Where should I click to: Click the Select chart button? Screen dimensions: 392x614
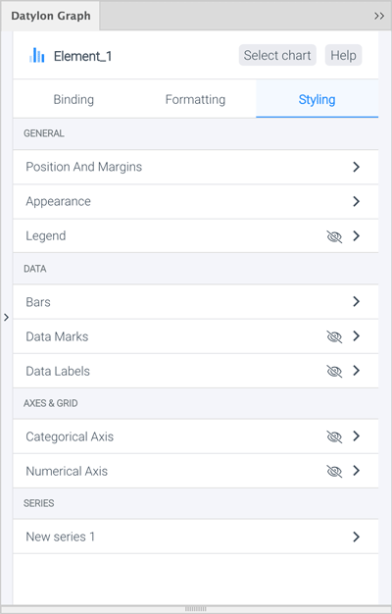tap(277, 55)
